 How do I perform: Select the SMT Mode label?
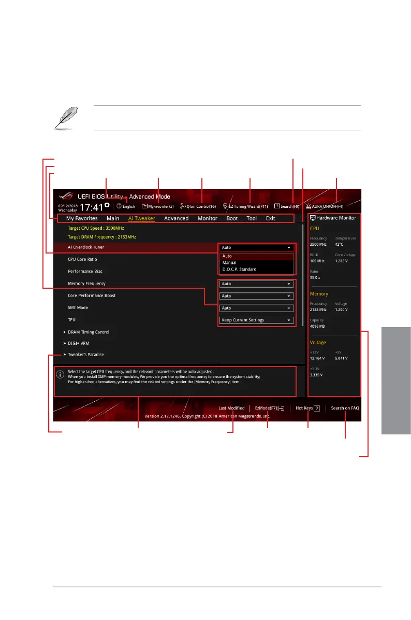point(78,307)
